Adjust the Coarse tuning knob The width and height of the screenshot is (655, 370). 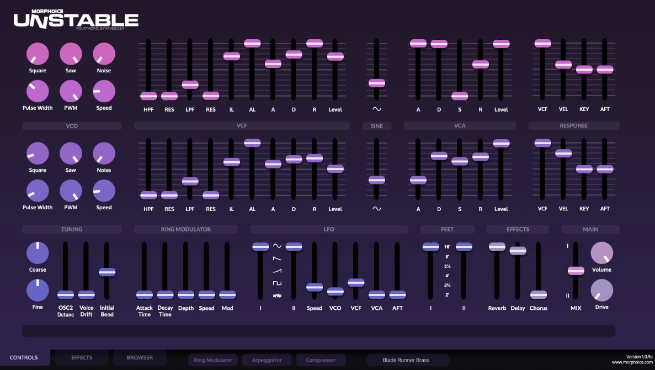(38, 253)
